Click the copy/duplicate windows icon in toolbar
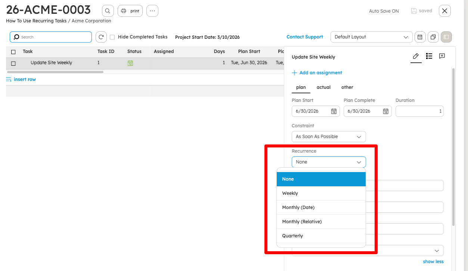Image resolution: width=468 pixels, height=271 pixels. (433, 37)
